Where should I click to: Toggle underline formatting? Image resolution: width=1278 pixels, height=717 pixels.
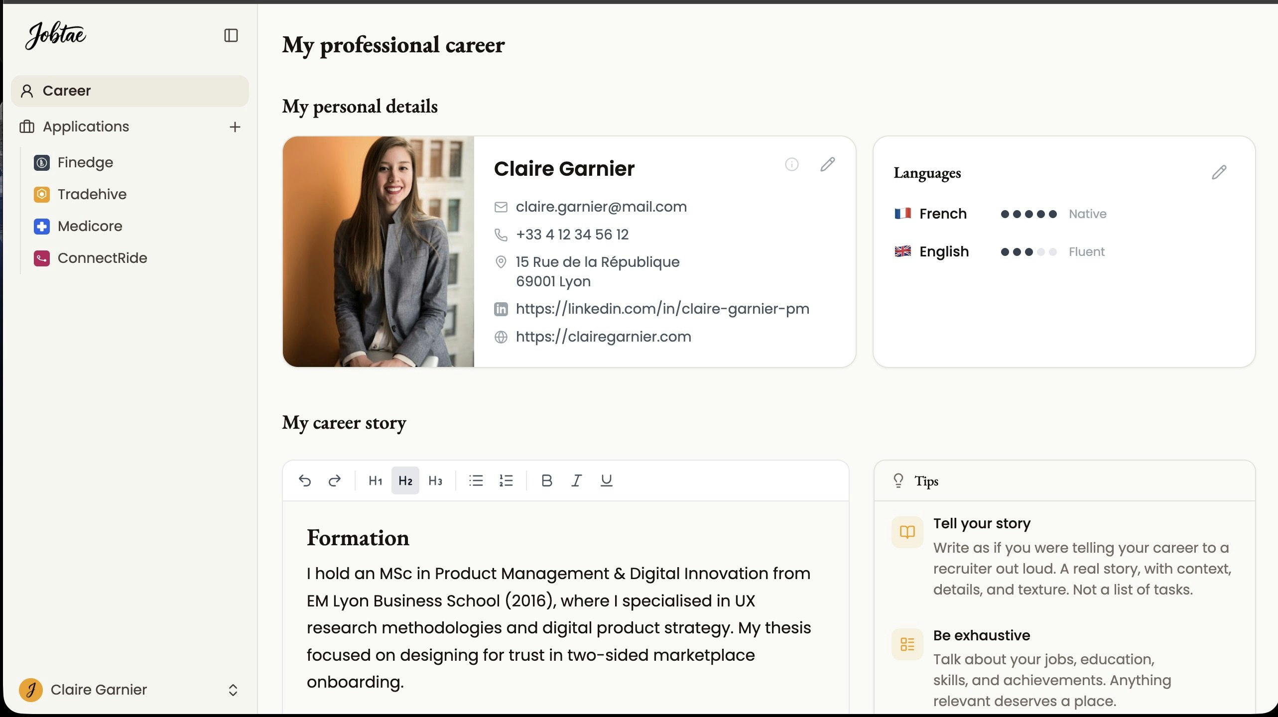point(607,480)
